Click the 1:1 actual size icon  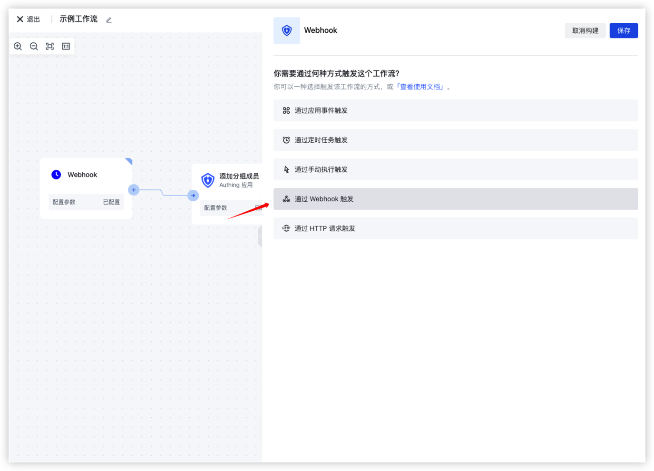click(66, 46)
